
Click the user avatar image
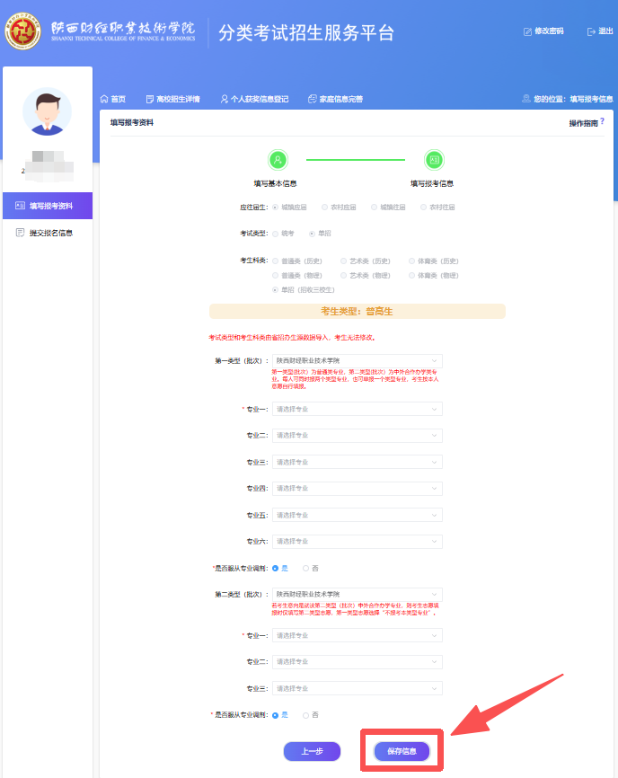(47, 112)
